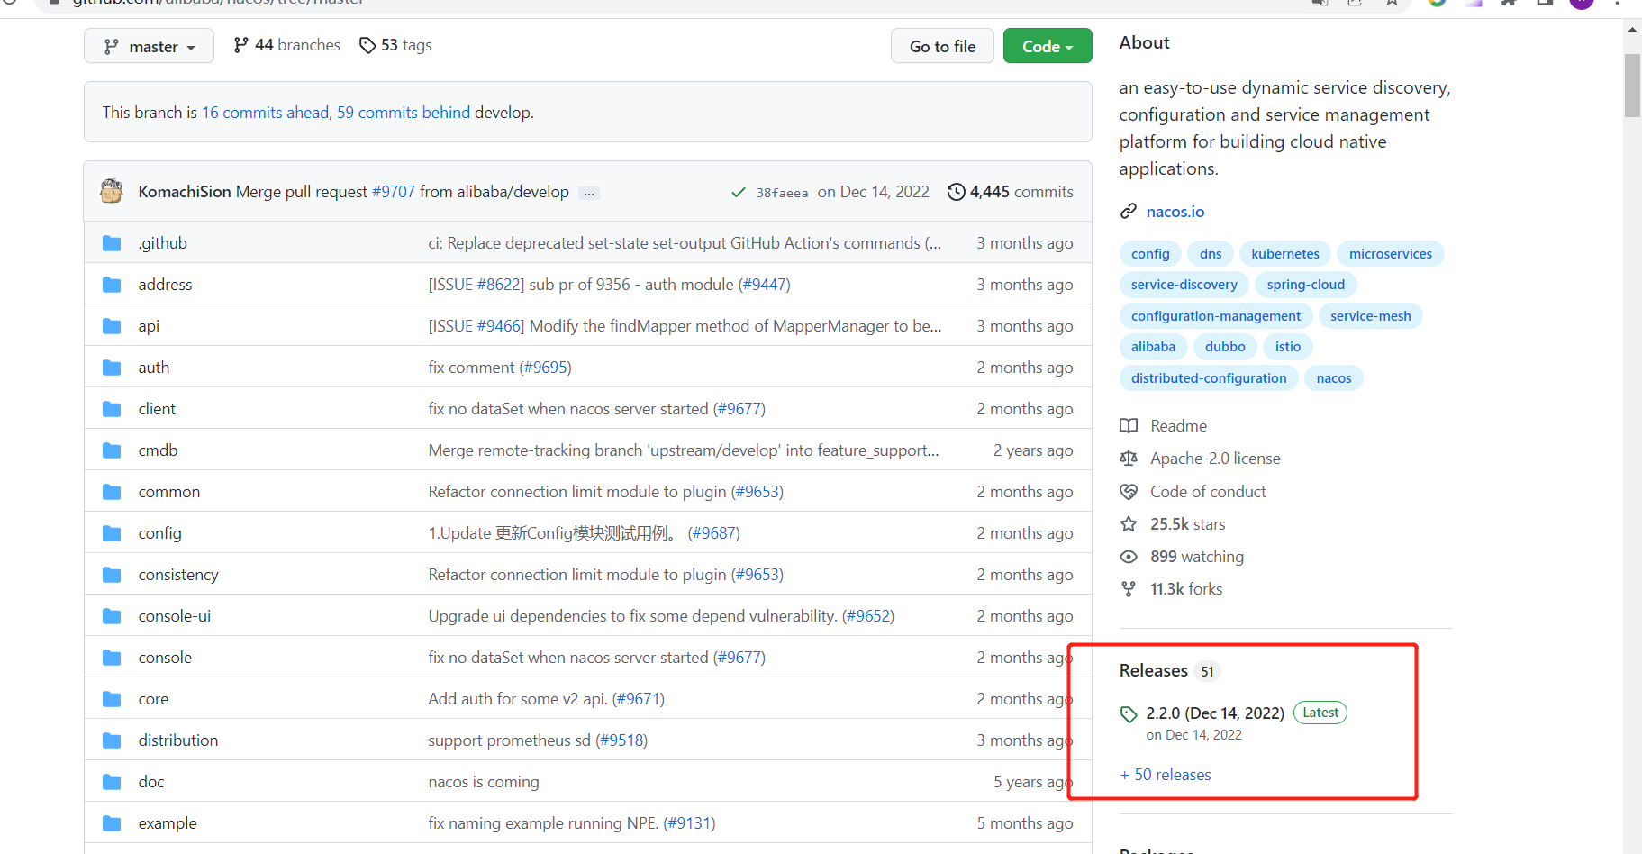Select the microservices topic tag
Screen dimensions: 1642x854
tap(1391, 254)
